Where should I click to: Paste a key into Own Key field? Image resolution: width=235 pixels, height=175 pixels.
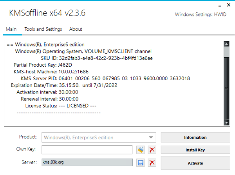click(x=141, y=150)
